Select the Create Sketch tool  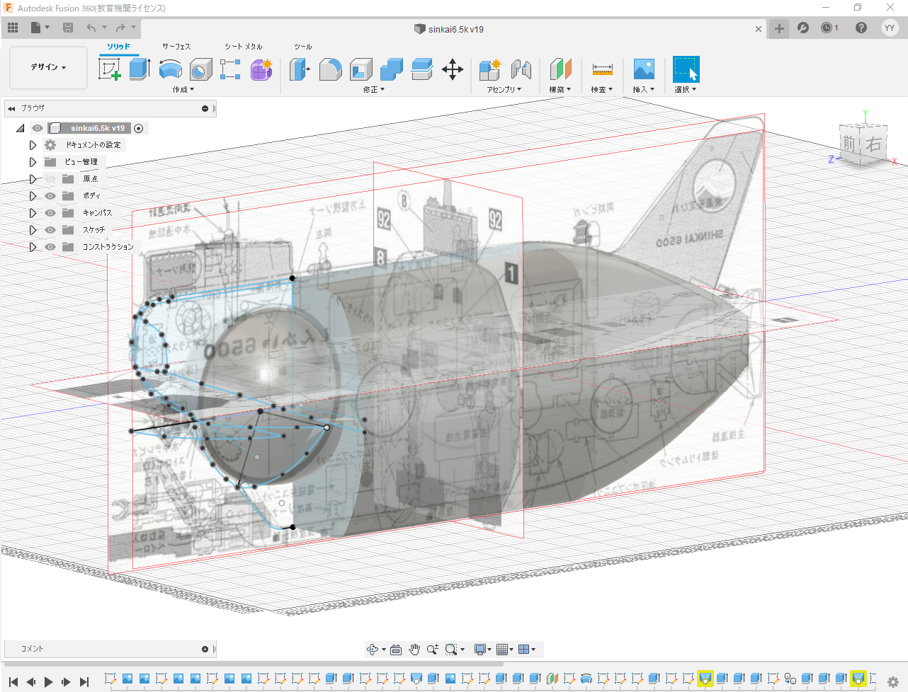pyautogui.click(x=109, y=69)
